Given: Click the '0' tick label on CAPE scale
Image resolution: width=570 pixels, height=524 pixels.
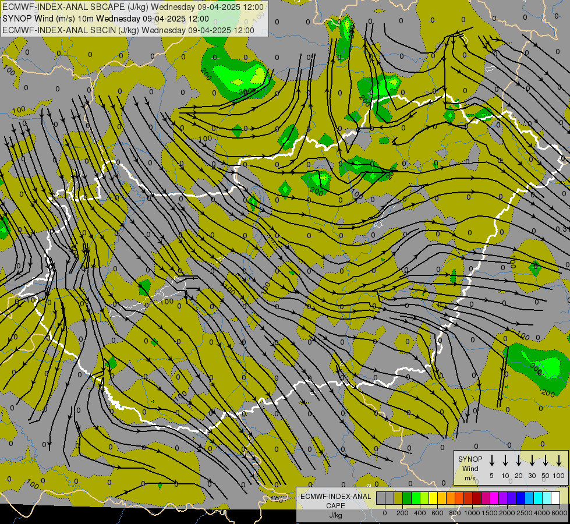Looking at the screenshot, I should tap(385, 513).
